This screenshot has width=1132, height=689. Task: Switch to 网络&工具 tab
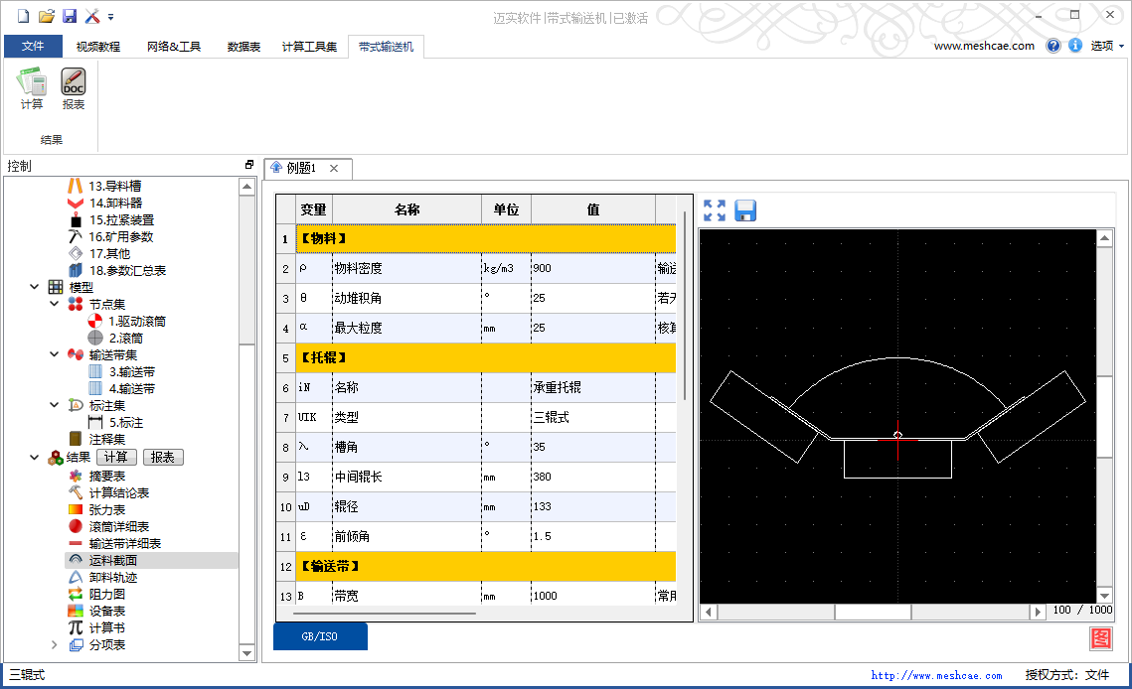tap(174, 47)
